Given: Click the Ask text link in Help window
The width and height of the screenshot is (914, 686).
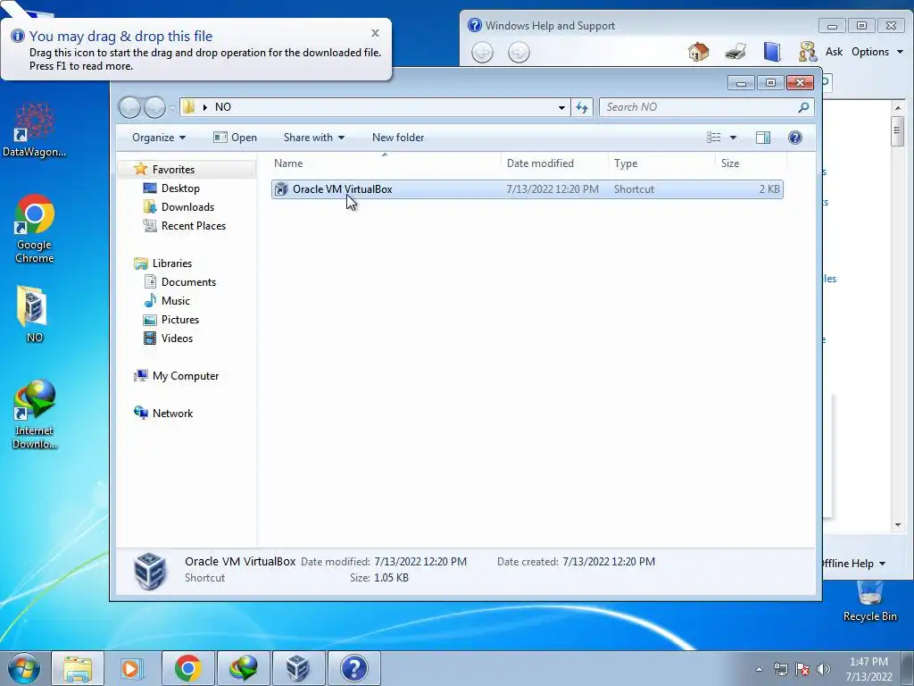Looking at the screenshot, I should (835, 52).
